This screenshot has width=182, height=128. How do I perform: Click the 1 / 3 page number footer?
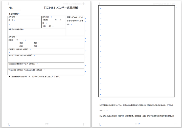[x=46, y=124]
